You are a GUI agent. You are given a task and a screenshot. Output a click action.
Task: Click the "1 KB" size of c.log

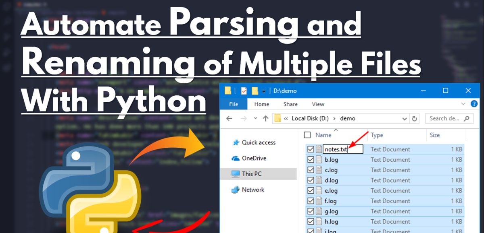(457, 170)
